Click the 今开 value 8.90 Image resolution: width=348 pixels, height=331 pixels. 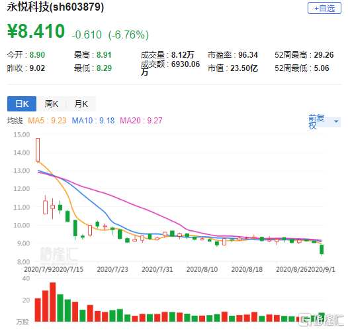(x=37, y=54)
